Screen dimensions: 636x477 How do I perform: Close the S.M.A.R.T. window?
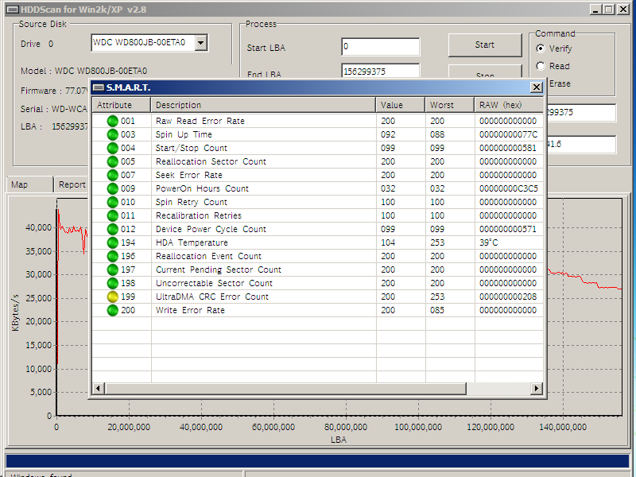tap(537, 87)
